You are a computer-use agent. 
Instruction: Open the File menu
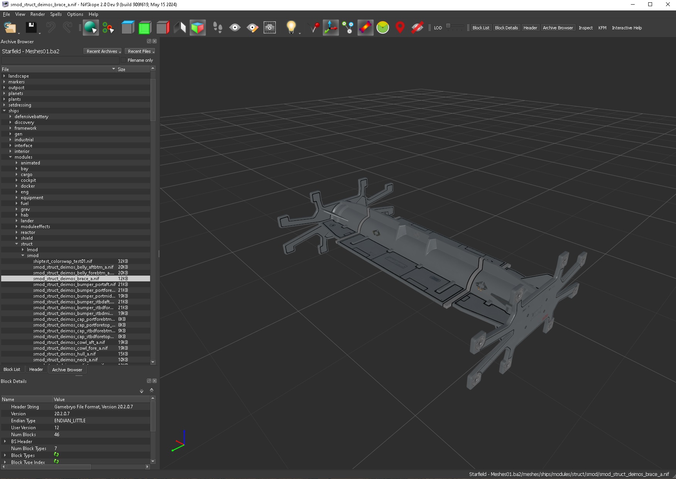pyautogui.click(x=7, y=14)
